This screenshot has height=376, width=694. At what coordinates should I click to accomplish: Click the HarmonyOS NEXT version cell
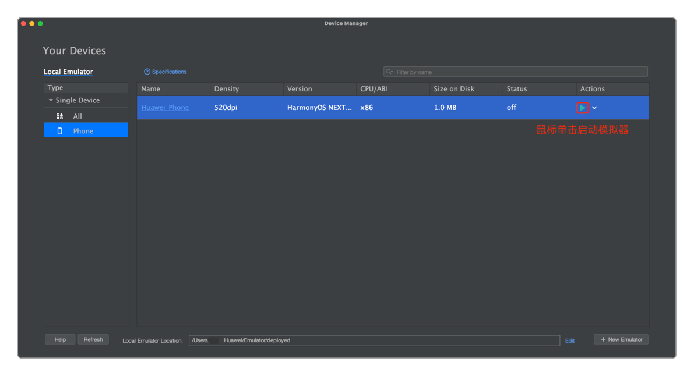coord(319,108)
